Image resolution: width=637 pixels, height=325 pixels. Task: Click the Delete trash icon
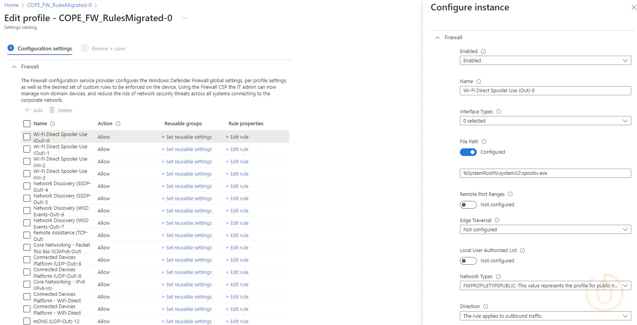tap(52, 110)
